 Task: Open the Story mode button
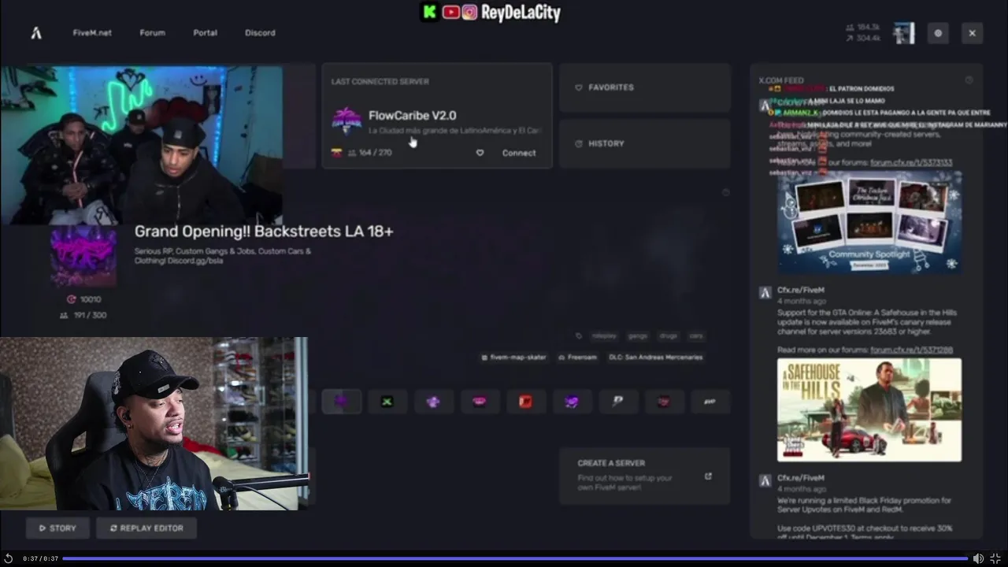57,528
